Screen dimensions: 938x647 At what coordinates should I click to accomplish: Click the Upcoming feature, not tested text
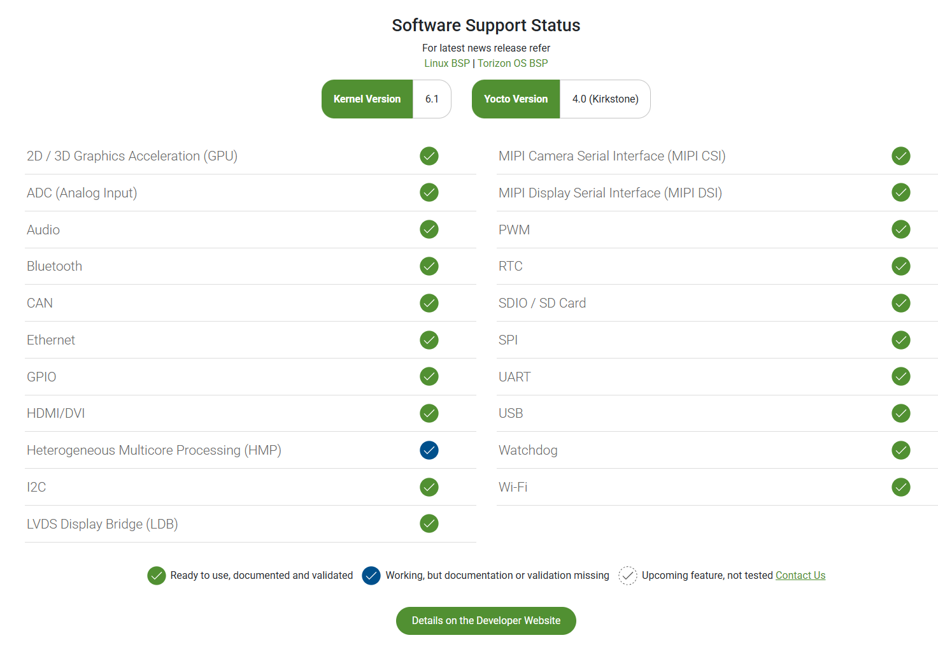(707, 575)
